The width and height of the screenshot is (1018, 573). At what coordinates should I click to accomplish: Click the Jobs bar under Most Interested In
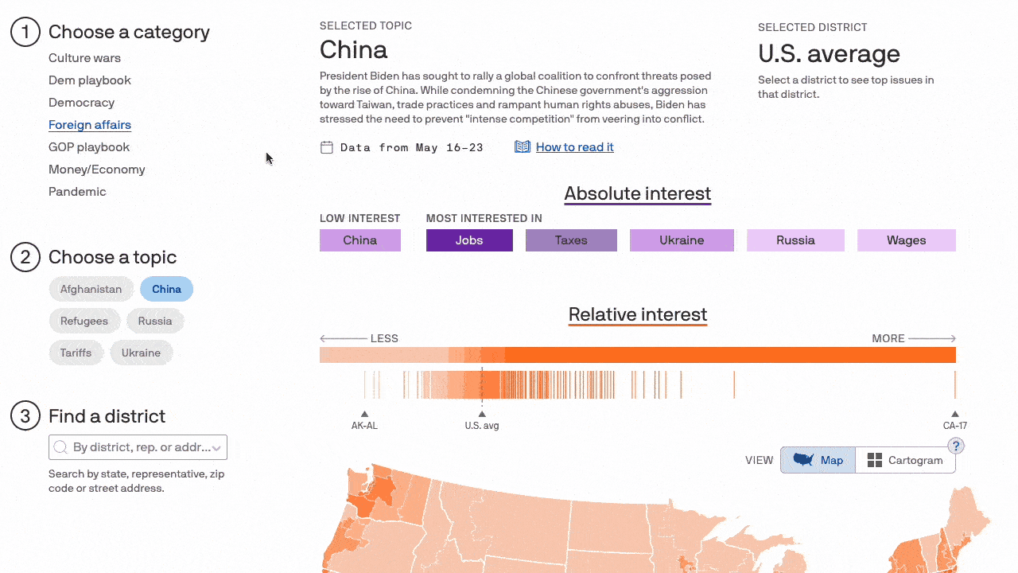pos(469,240)
